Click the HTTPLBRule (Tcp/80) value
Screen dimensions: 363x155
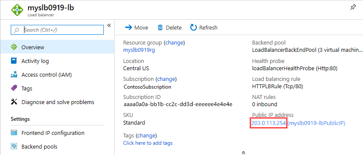277,86
